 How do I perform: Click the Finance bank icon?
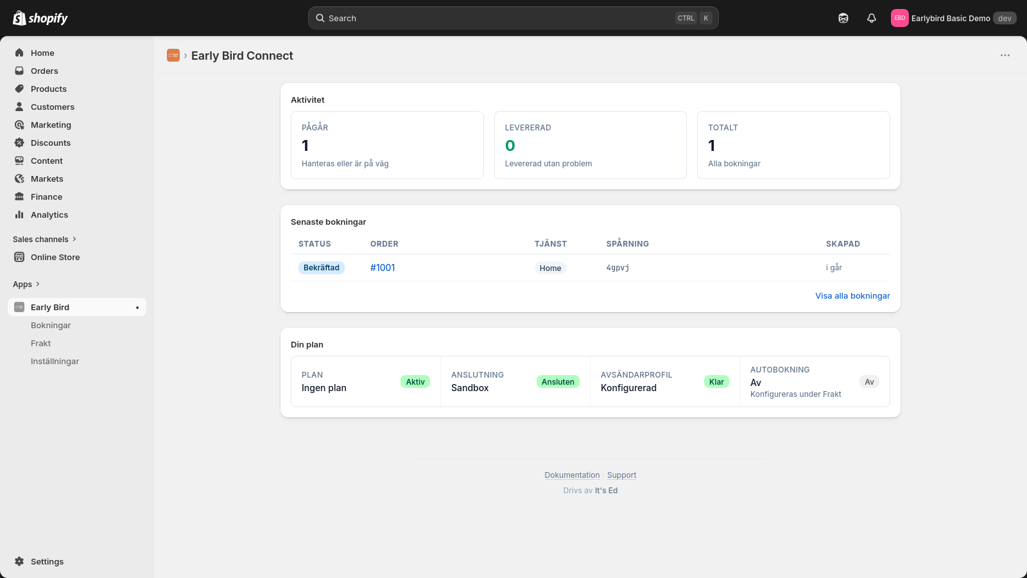coord(19,197)
